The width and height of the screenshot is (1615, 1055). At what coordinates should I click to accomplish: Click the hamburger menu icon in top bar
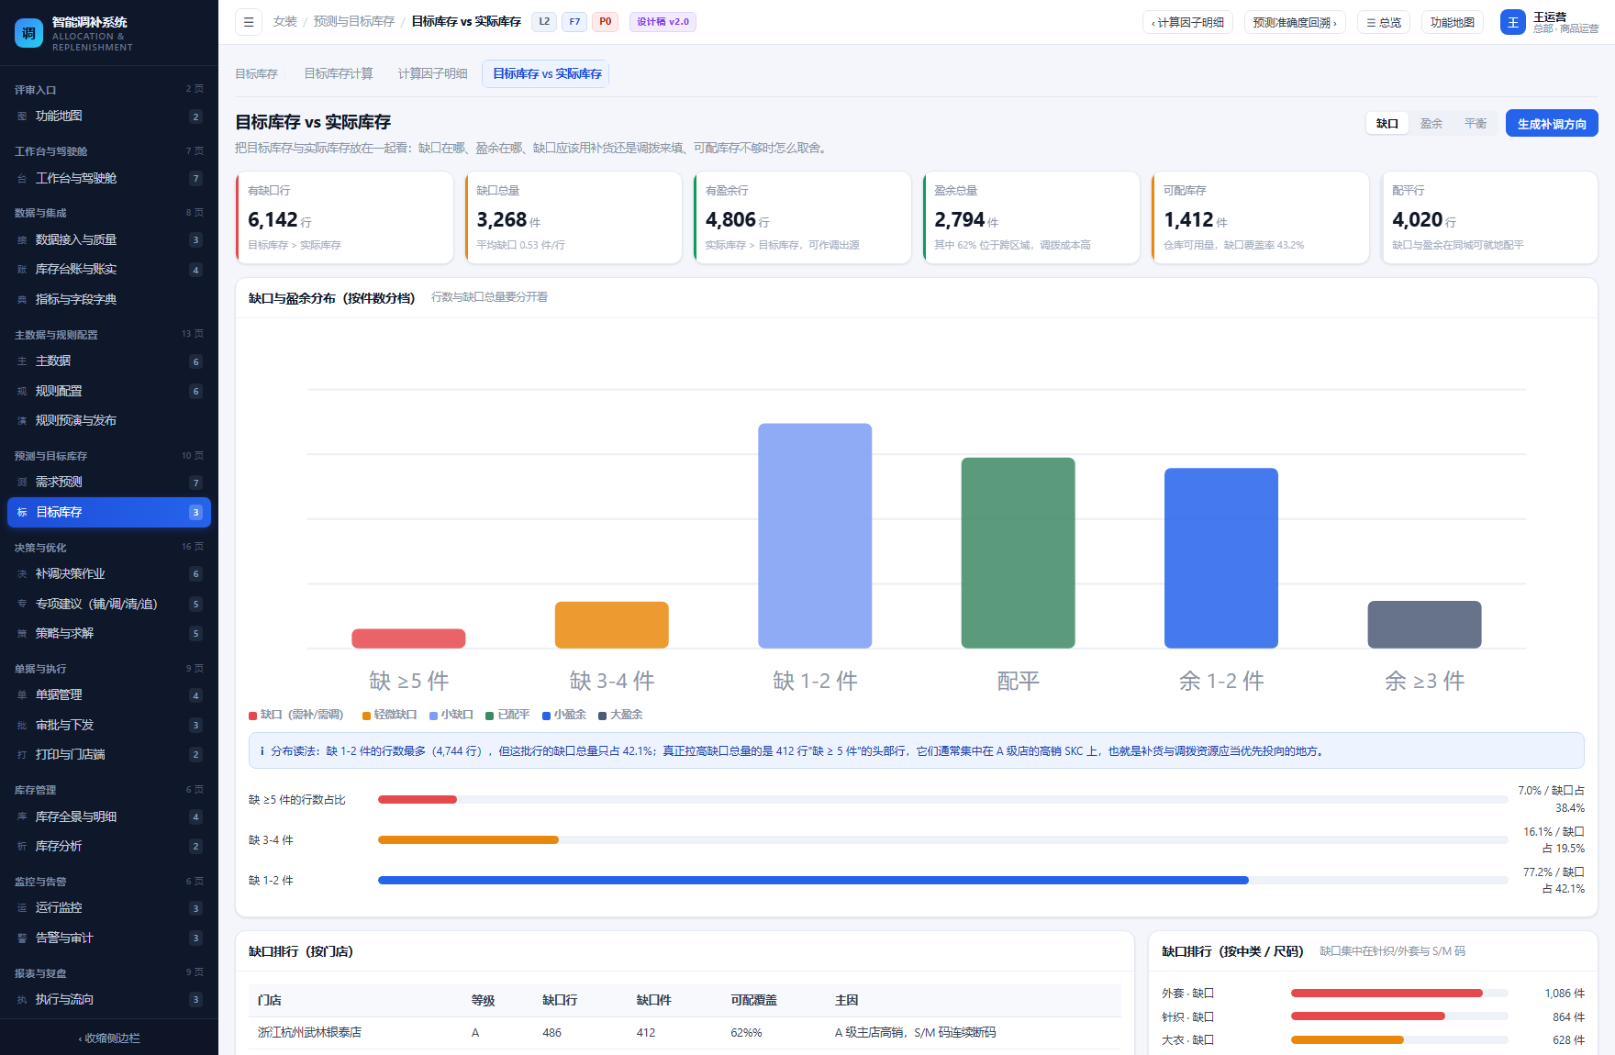(249, 22)
